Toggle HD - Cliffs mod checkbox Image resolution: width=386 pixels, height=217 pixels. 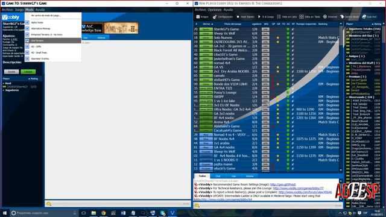(x=27, y=46)
